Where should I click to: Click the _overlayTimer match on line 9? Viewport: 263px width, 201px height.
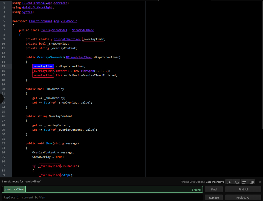(93, 39)
